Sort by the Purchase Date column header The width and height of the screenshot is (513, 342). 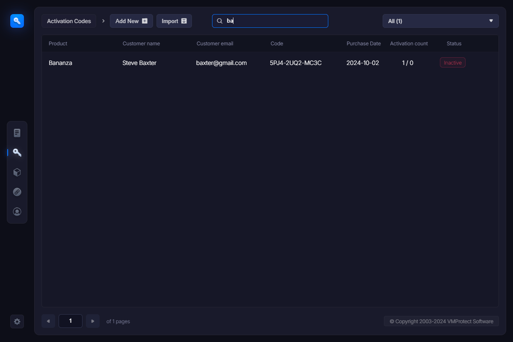click(363, 44)
